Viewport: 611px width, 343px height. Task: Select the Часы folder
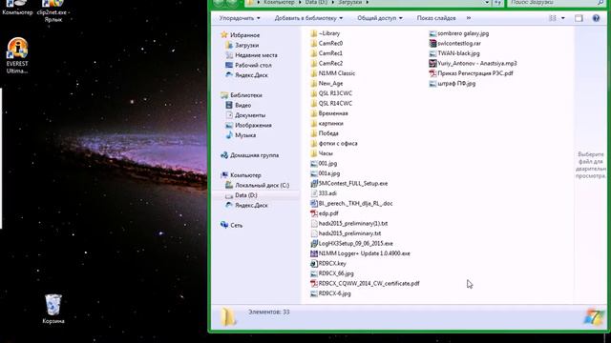click(322, 153)
